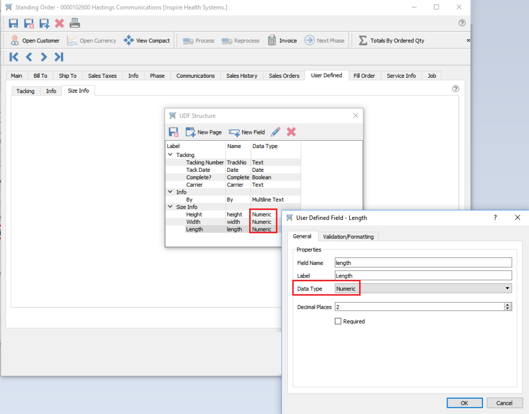Go to last record arrow
The height and width of the screenshot is (414, 529).
coord(59,57)
